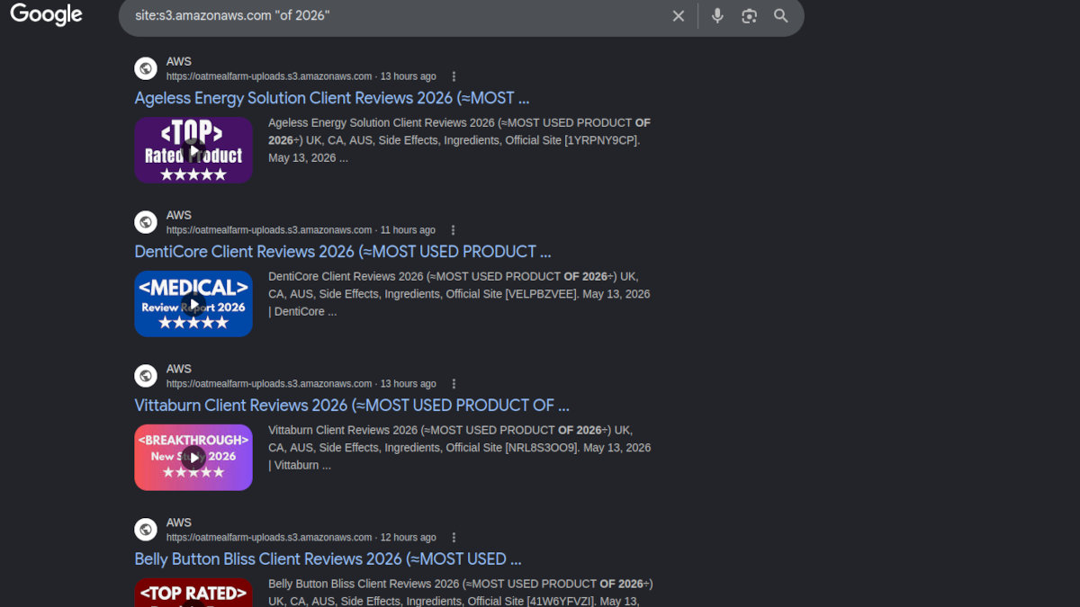The height and width of the screenshot is (607, 1080).
Task: Click the snippet text containing code [41W6YFVZI]
Action: (461, 592)
